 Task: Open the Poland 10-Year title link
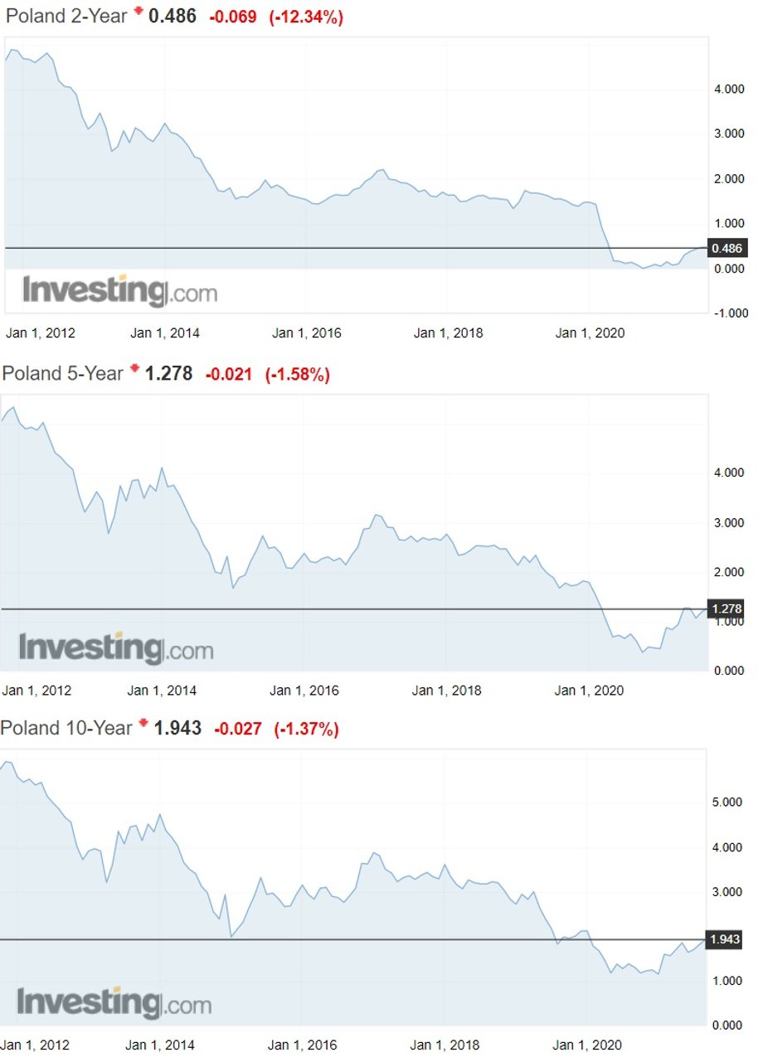coord(67,729)
